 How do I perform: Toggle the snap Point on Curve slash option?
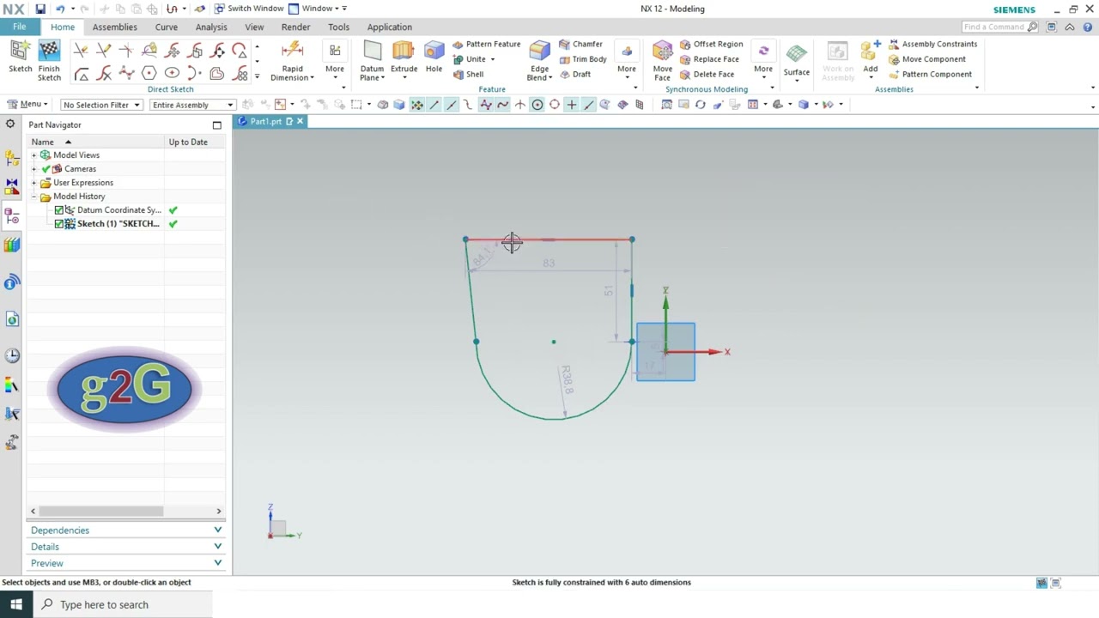(589, 105)
